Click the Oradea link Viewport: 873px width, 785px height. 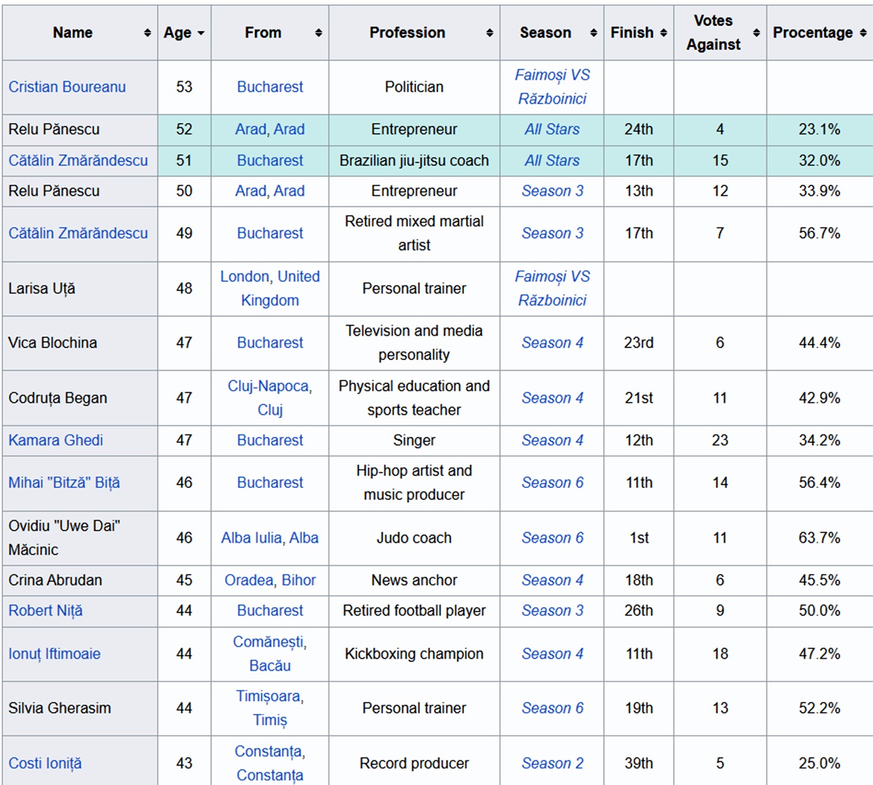(249, 580)
